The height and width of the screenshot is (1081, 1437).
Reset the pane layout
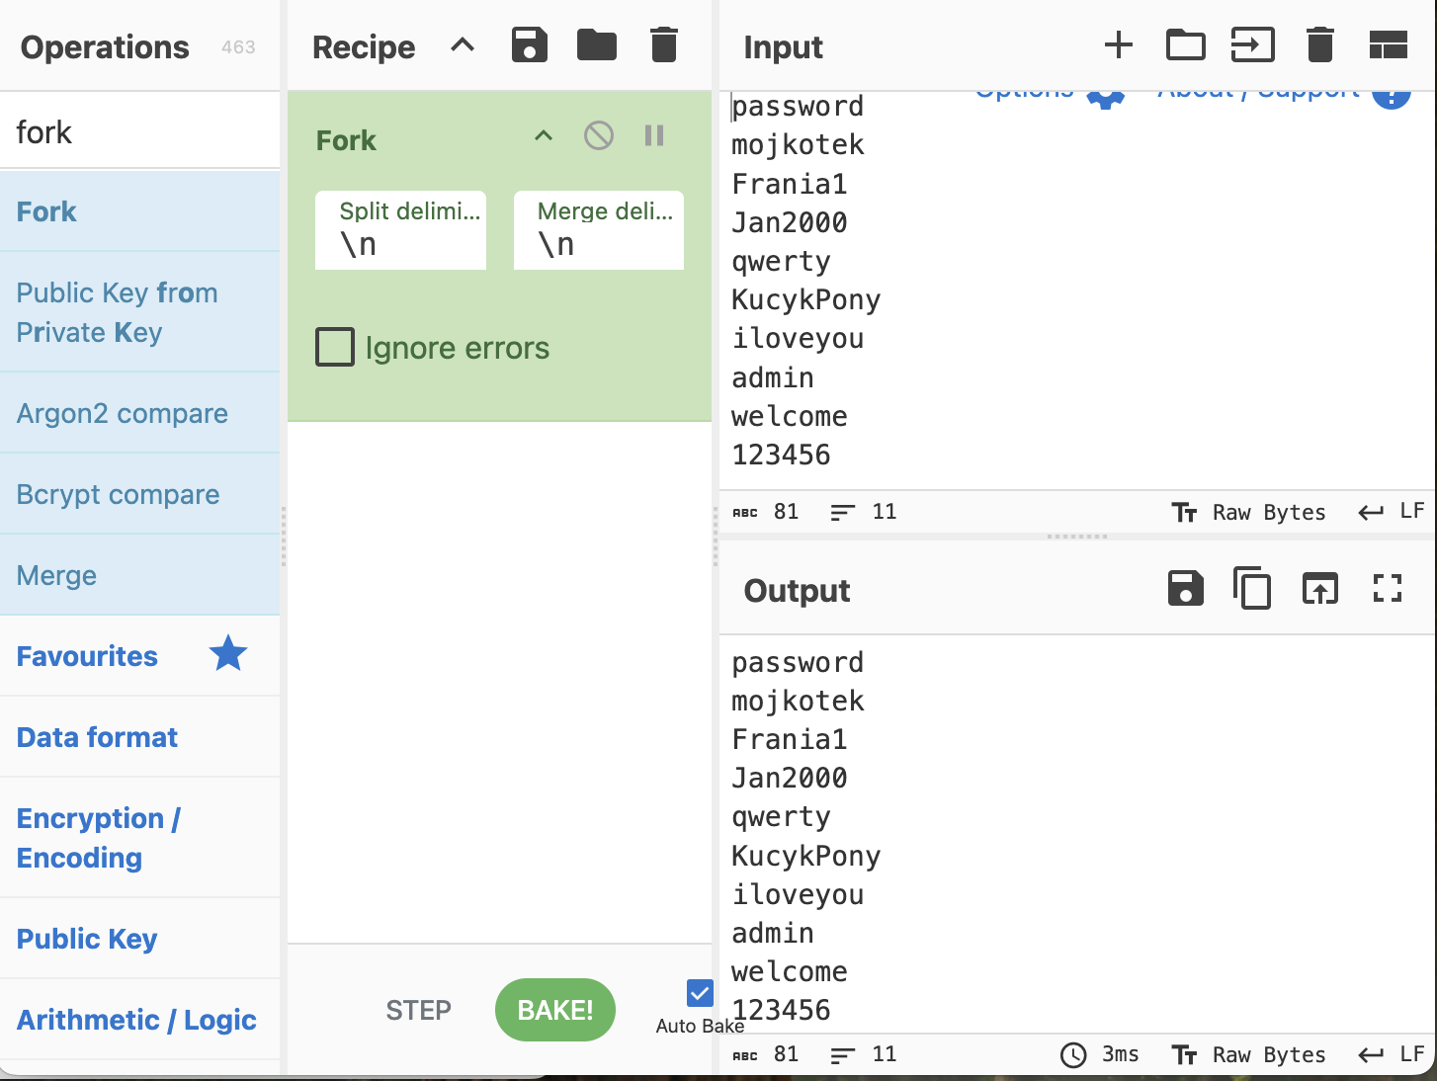pos(1388,45)
